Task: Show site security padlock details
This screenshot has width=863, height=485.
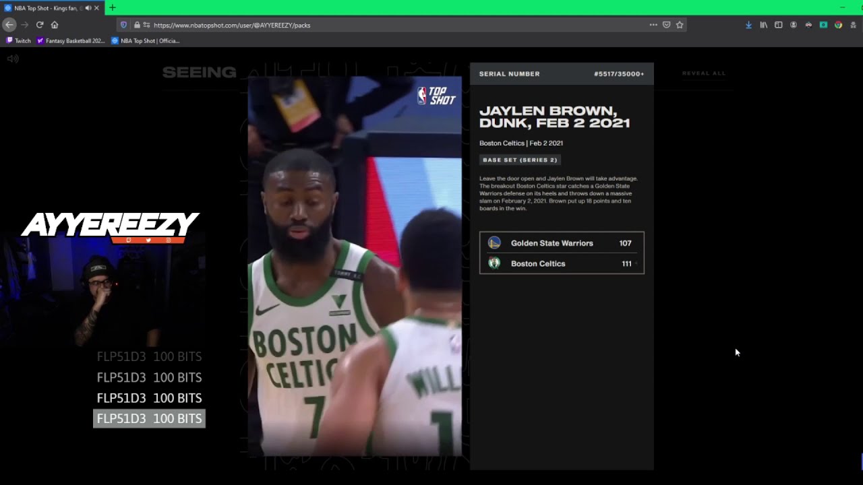Action: [137, 25]
